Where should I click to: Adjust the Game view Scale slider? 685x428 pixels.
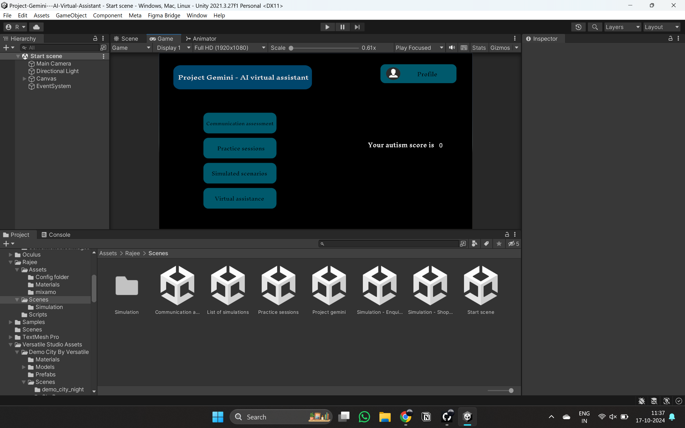[292, 48]
